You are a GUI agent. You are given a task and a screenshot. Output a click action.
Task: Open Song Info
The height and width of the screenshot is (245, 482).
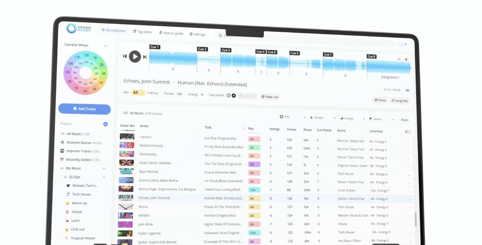pos(399,101)
